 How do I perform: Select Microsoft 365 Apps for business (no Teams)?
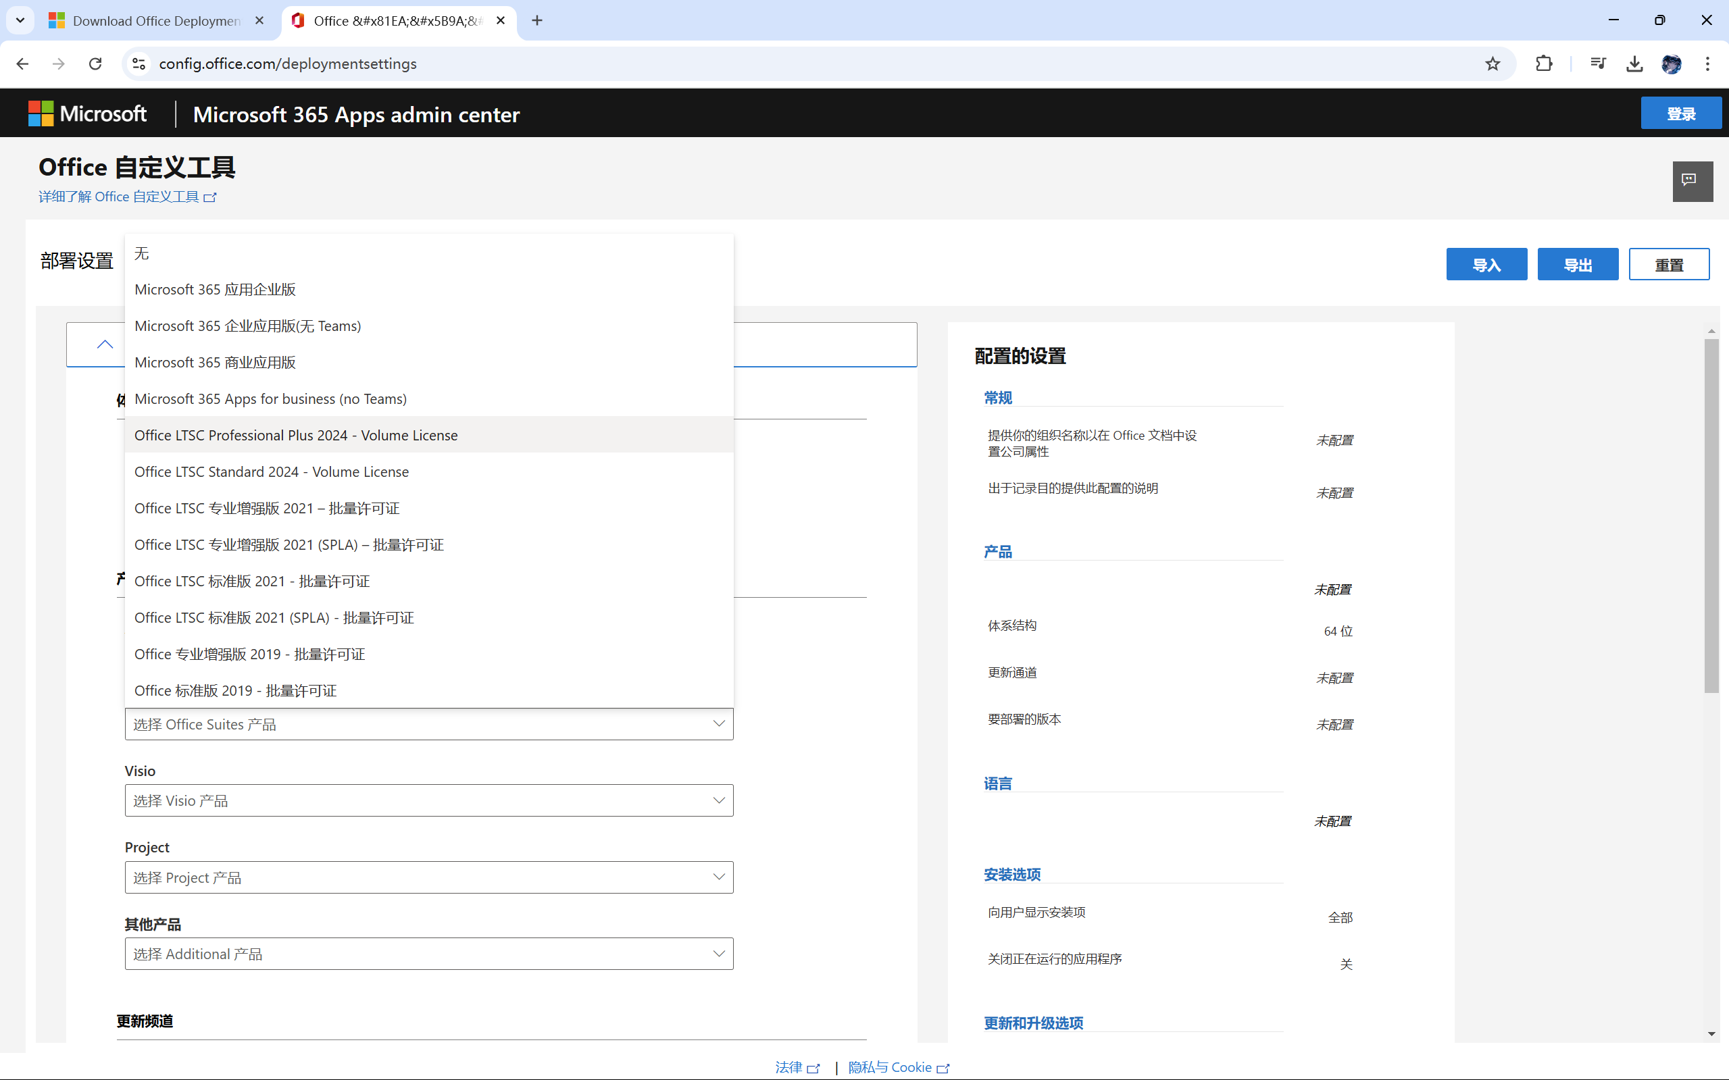click(x=428, y=398)
